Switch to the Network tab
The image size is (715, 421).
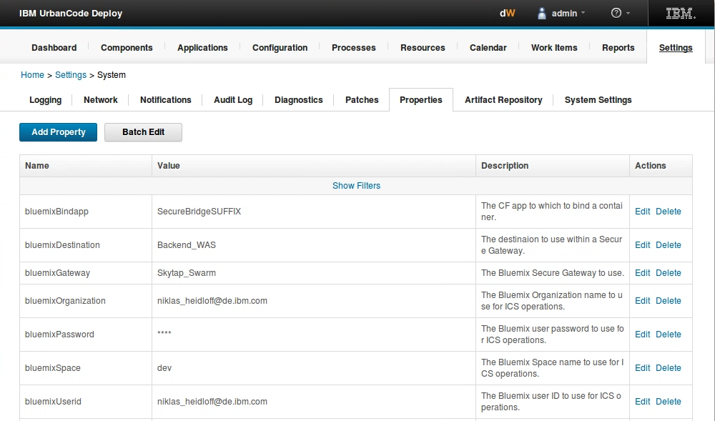coord(100,100)
